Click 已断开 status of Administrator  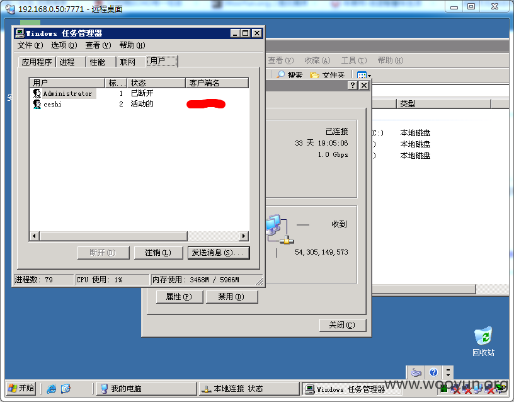142,93
